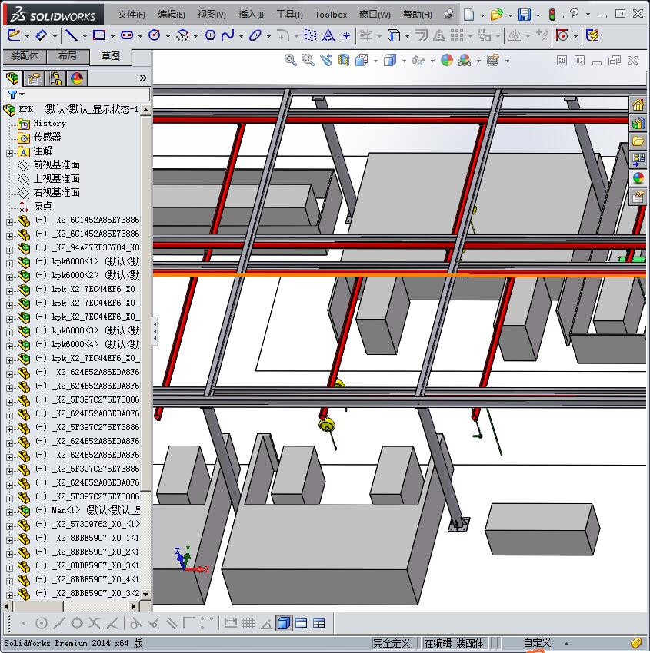
Task: Toggle the Center Point snap
Action: click(x=42, y=623)
